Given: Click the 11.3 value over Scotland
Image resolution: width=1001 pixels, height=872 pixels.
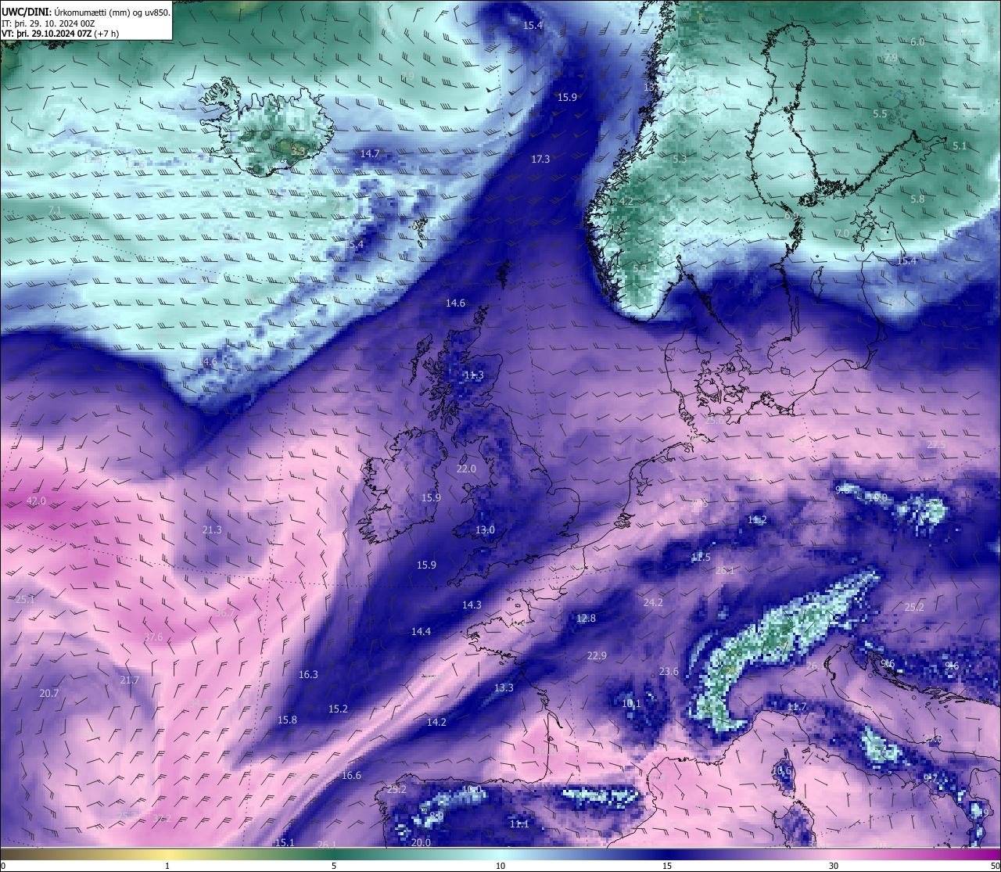Looking at the screenshot, I should tap(474, 375).
